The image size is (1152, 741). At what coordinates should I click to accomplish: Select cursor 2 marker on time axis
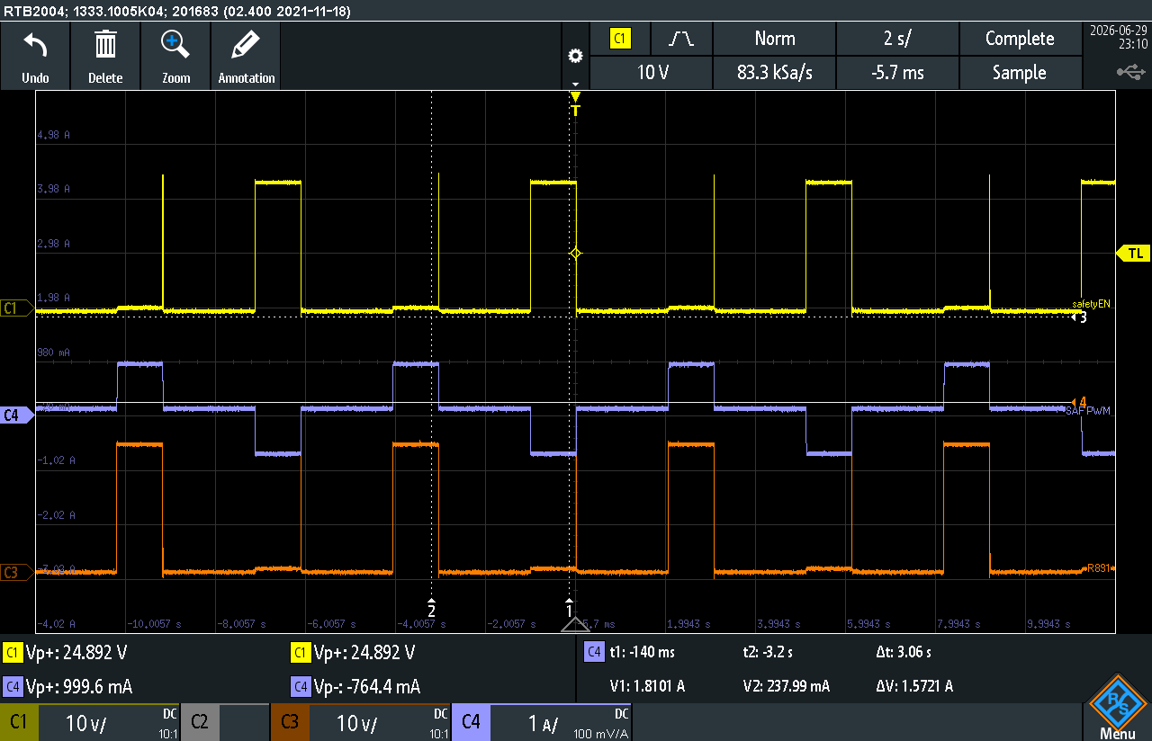pos(432,608)
